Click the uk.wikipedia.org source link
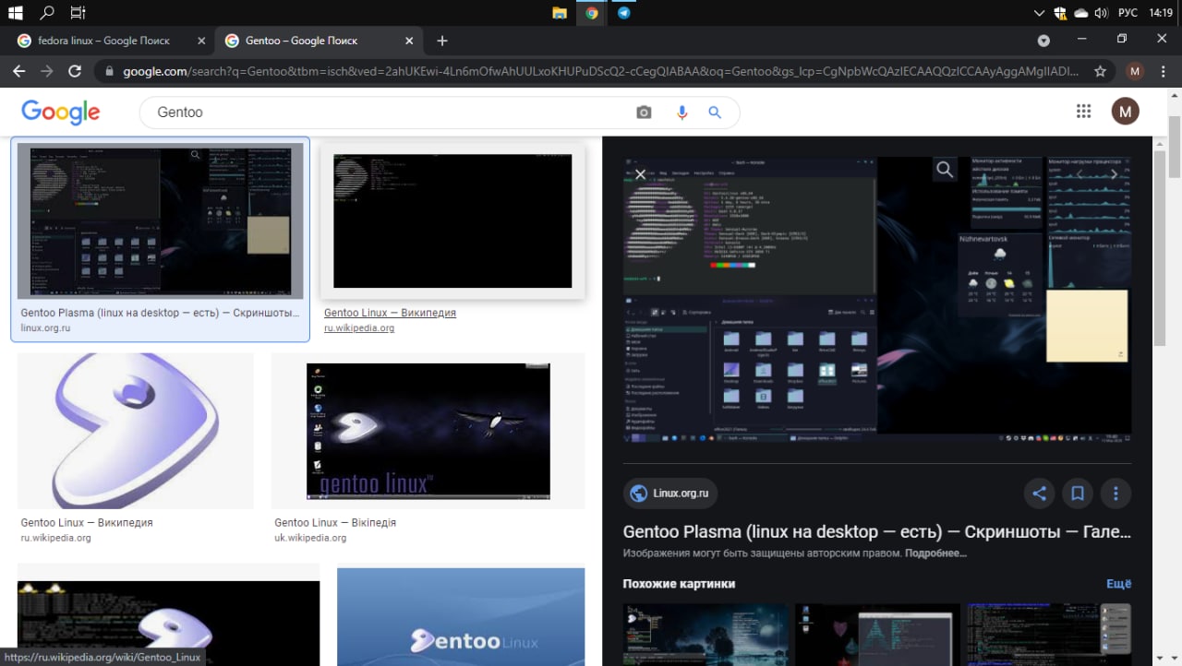Screen dimensions: 1182x666 (310, 538)
